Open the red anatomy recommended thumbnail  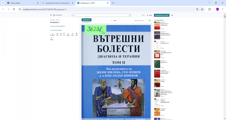(x=157, y=54)
